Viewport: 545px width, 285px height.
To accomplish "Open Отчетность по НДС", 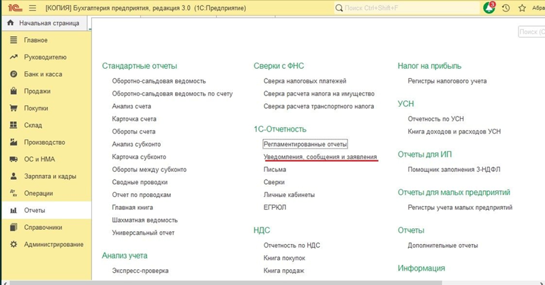I will click(292, 245).
